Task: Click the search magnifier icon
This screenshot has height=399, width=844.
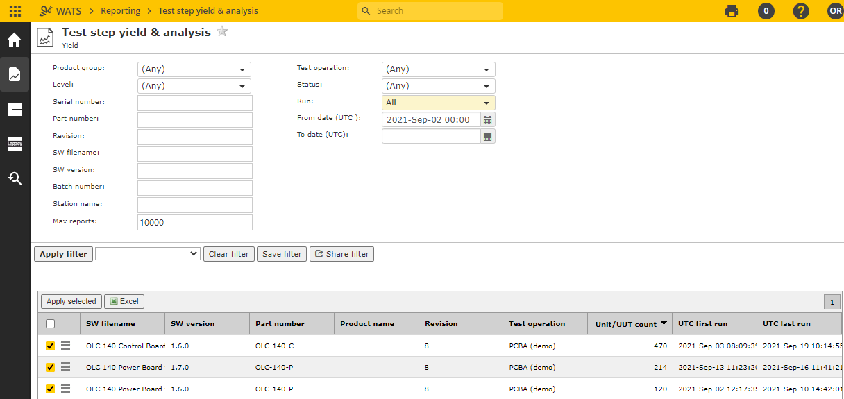Action: pyautogui.click(x=366, y=11)
